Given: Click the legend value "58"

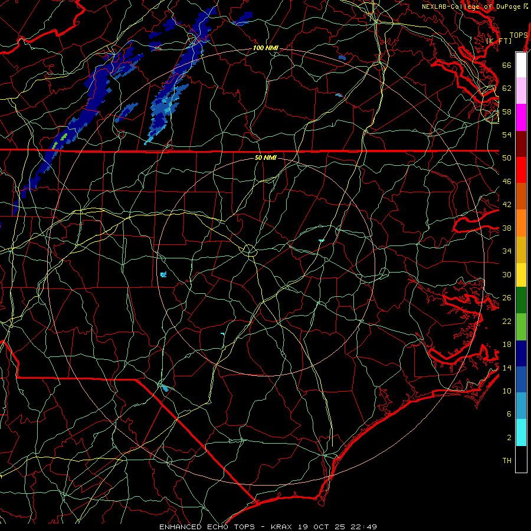Looking at the screenshot, I should click(507, 112).
